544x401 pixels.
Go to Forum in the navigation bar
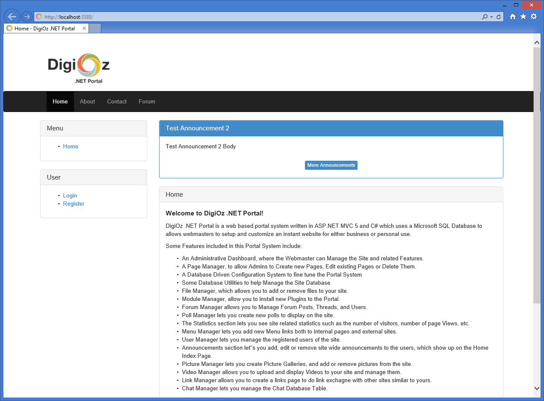click(x=147, y=101)
